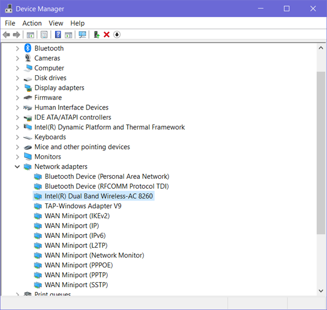Click the blue Help question-mark icon

(x=58, y=35)
